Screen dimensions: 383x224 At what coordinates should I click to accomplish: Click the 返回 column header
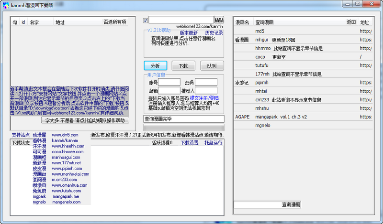pos(351,22)
